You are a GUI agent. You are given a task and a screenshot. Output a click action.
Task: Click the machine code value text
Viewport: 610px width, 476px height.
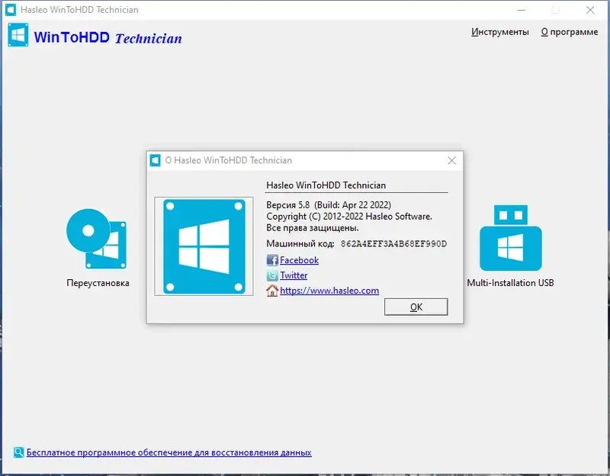pyautogui.click(x=395, y=245)
